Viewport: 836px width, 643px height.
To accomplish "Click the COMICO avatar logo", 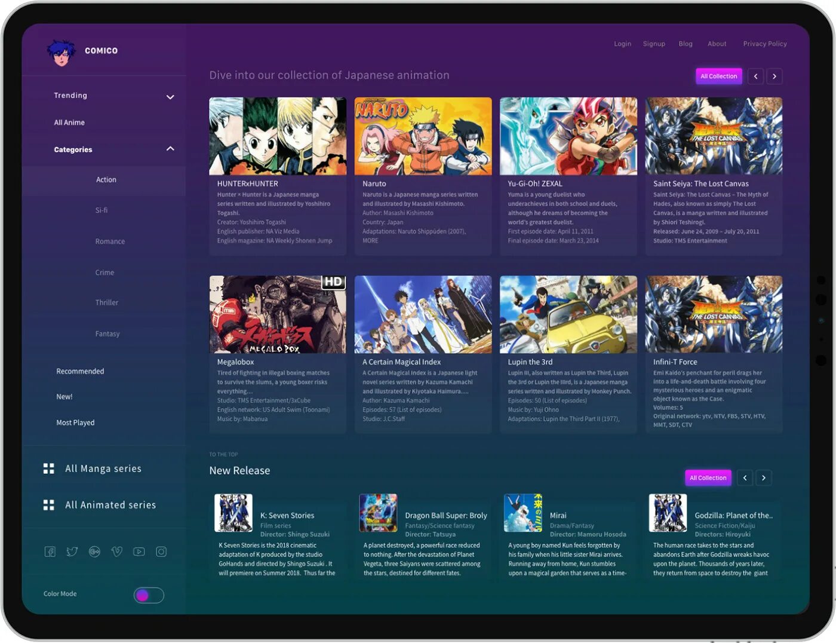I will point(61,52).
